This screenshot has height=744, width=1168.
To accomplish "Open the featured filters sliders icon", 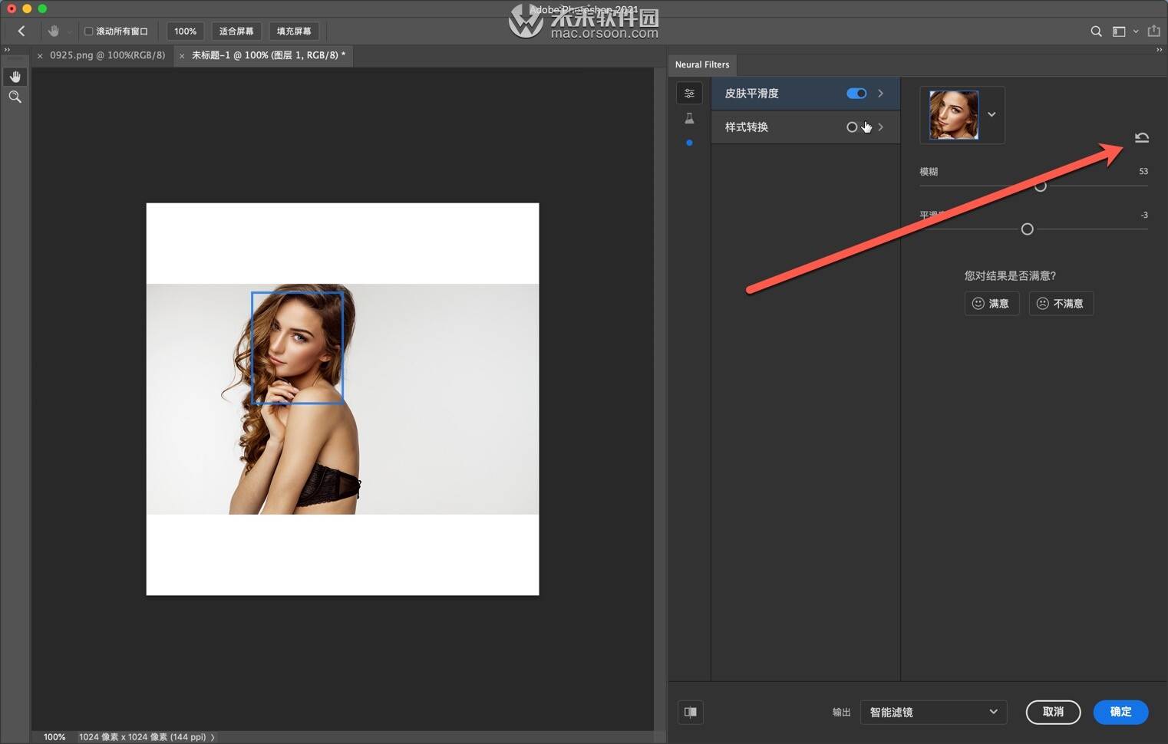I will click(689, 94).
